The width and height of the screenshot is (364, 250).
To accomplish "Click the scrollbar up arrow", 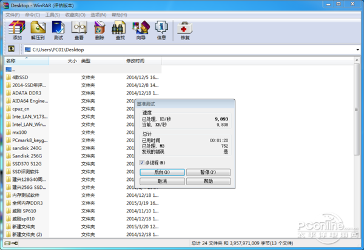I will (357, 60).
